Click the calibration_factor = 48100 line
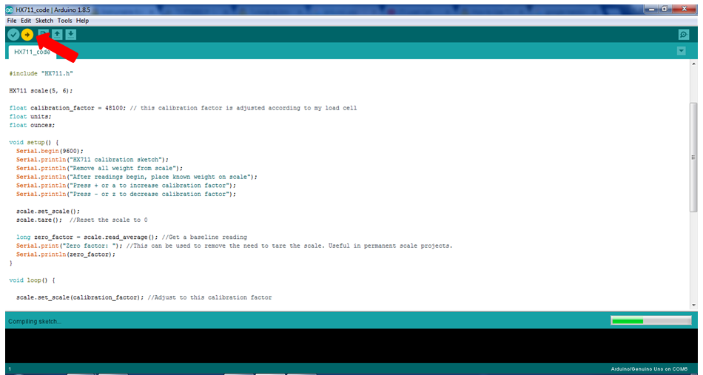703x375 pixels. pos(183,108)
